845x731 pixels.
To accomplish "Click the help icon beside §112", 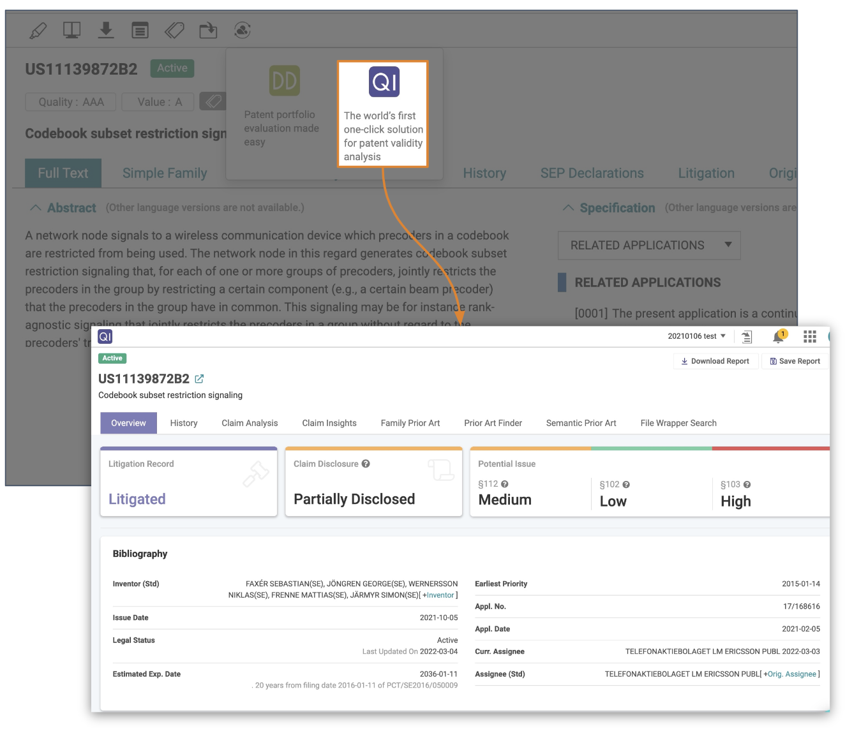I will pyautogui.click(x=505, y=484).
